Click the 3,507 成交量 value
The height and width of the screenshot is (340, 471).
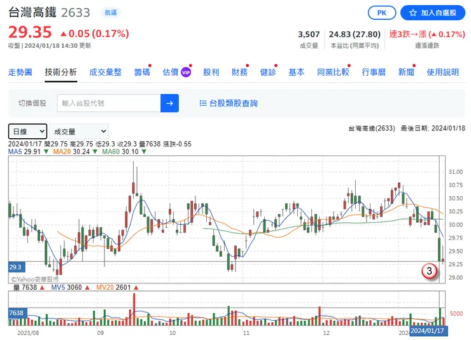pos(309,34)
